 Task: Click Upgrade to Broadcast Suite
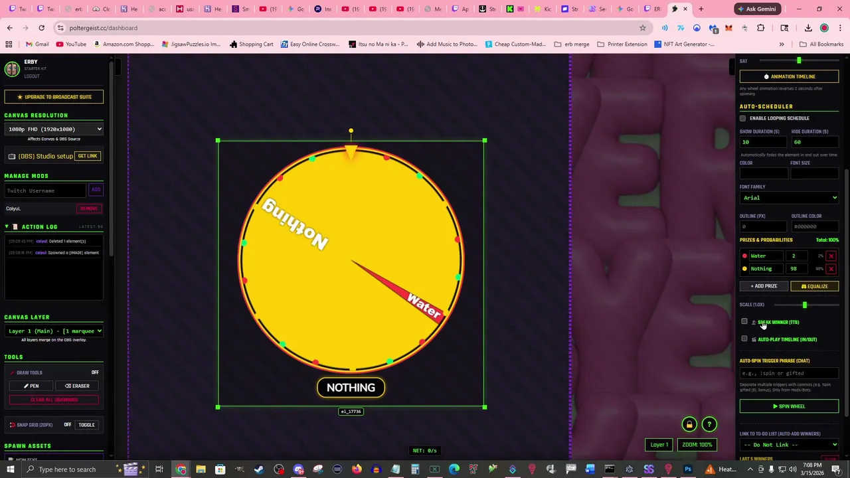click(54, 97)
